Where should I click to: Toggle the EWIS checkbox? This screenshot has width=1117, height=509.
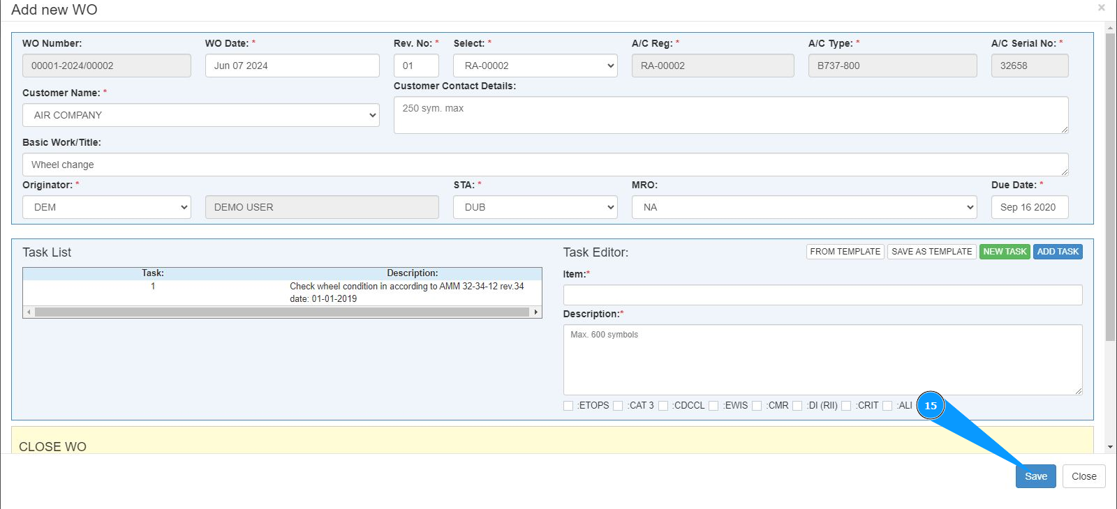click(713, 406)
